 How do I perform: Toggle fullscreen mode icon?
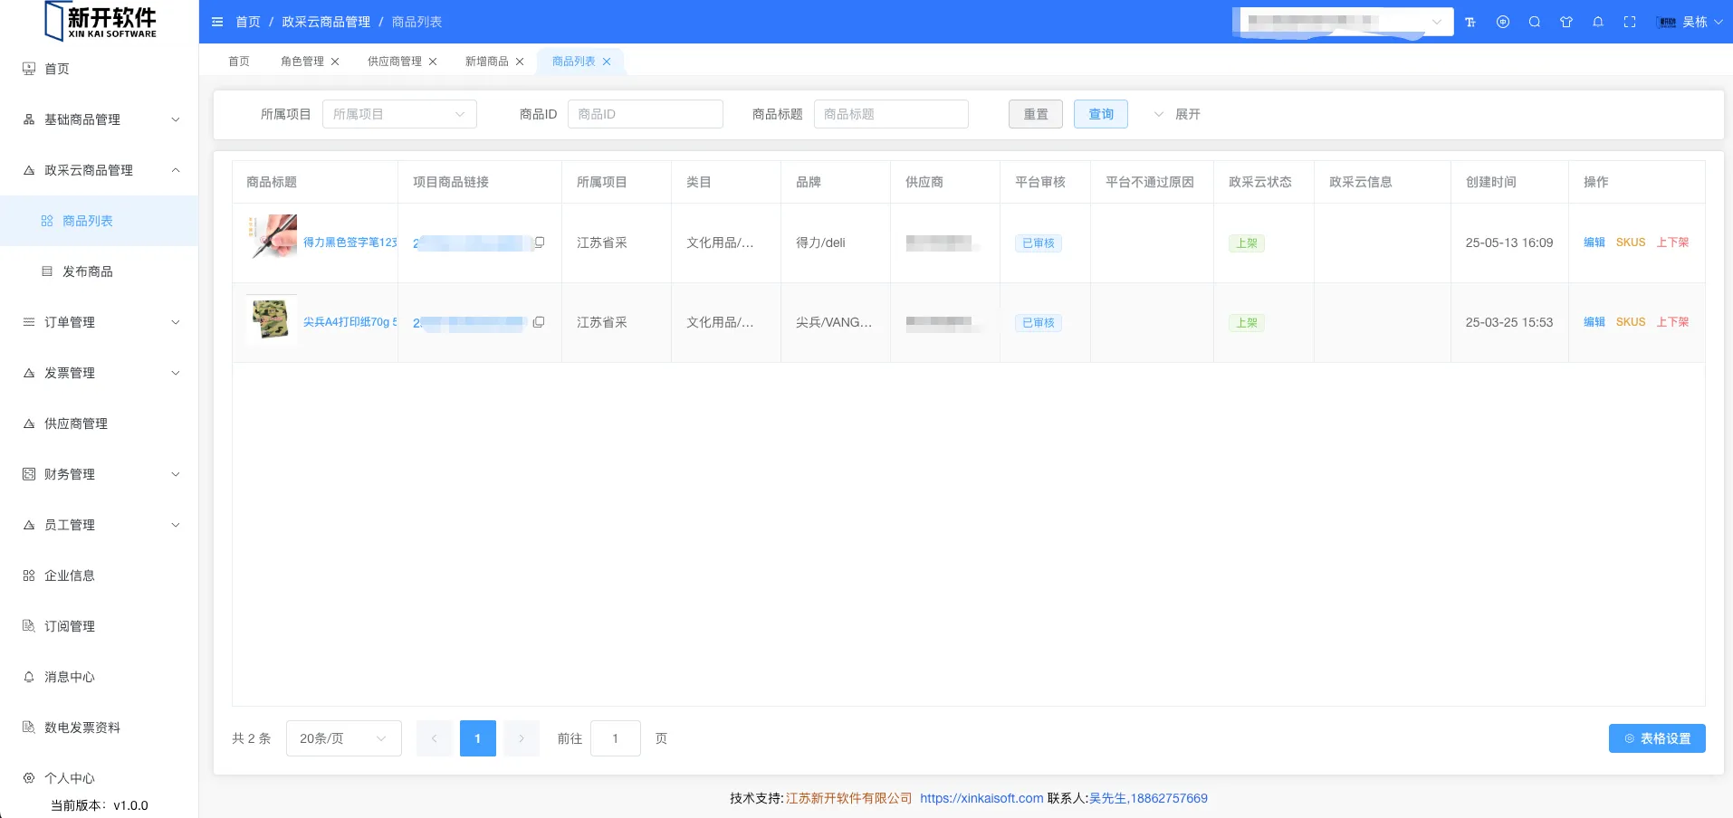[x=1630, y=22]
